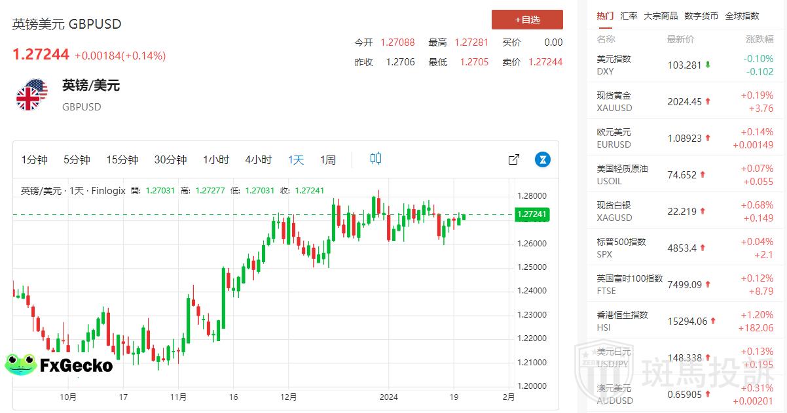Click the 涨跌幅 column header
This screenshot has height=413, width=787.
(760, 40)
